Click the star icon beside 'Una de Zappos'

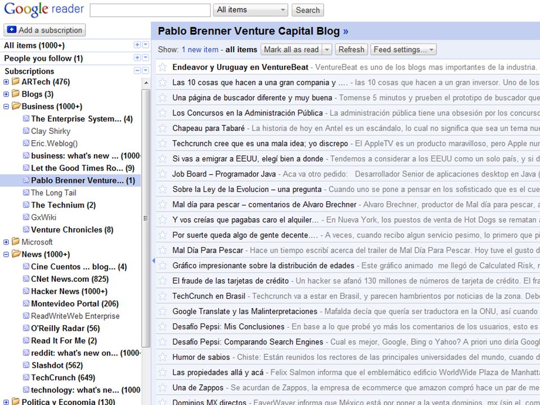click(x=163, y=388)
